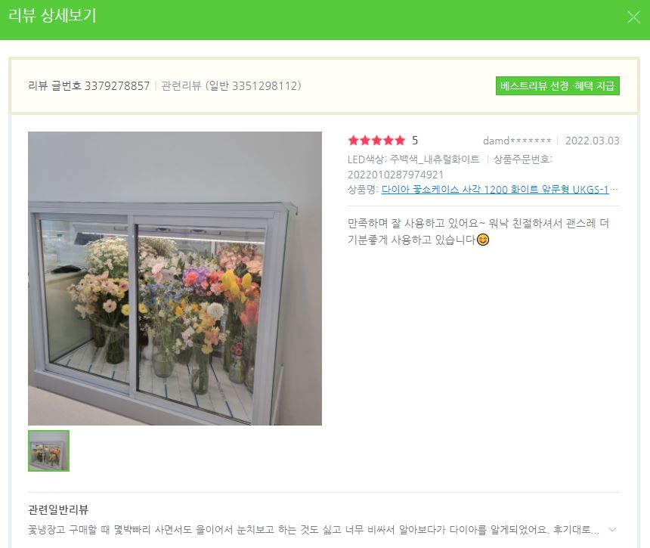Viewport: 650px width, 548px height.
Task: Click the review date 2022.03.03
Action: pyautogui.click(x=592, y=141)
